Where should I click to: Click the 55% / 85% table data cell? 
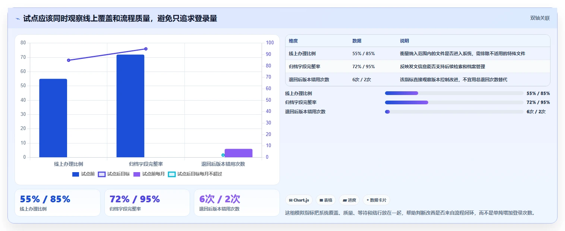pos(363,54)
